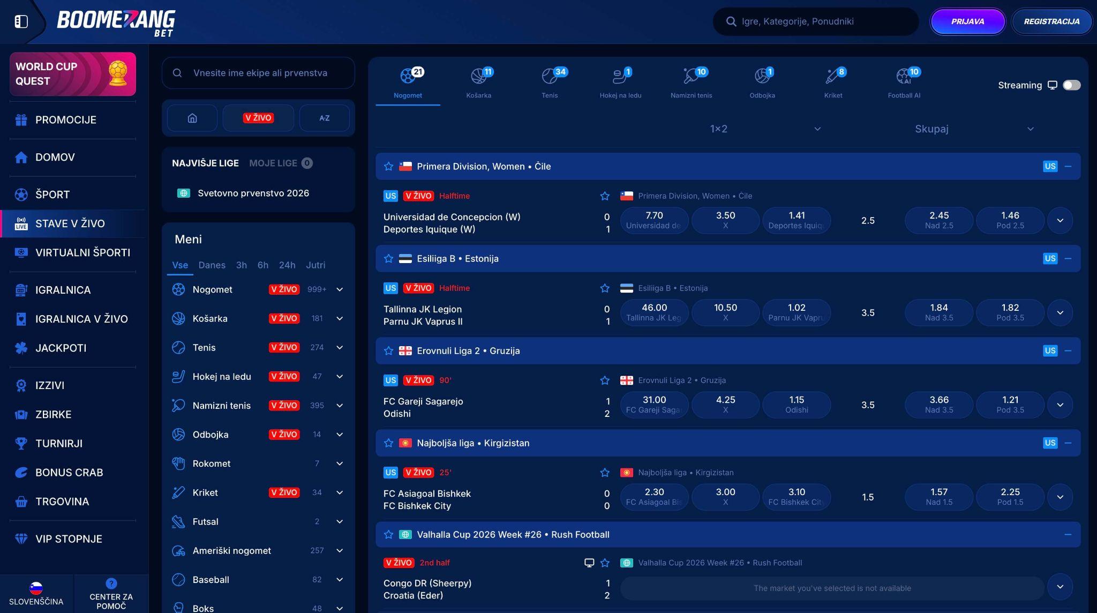
Task: Open the World Cup Quest banner
Action: [73, 74]
